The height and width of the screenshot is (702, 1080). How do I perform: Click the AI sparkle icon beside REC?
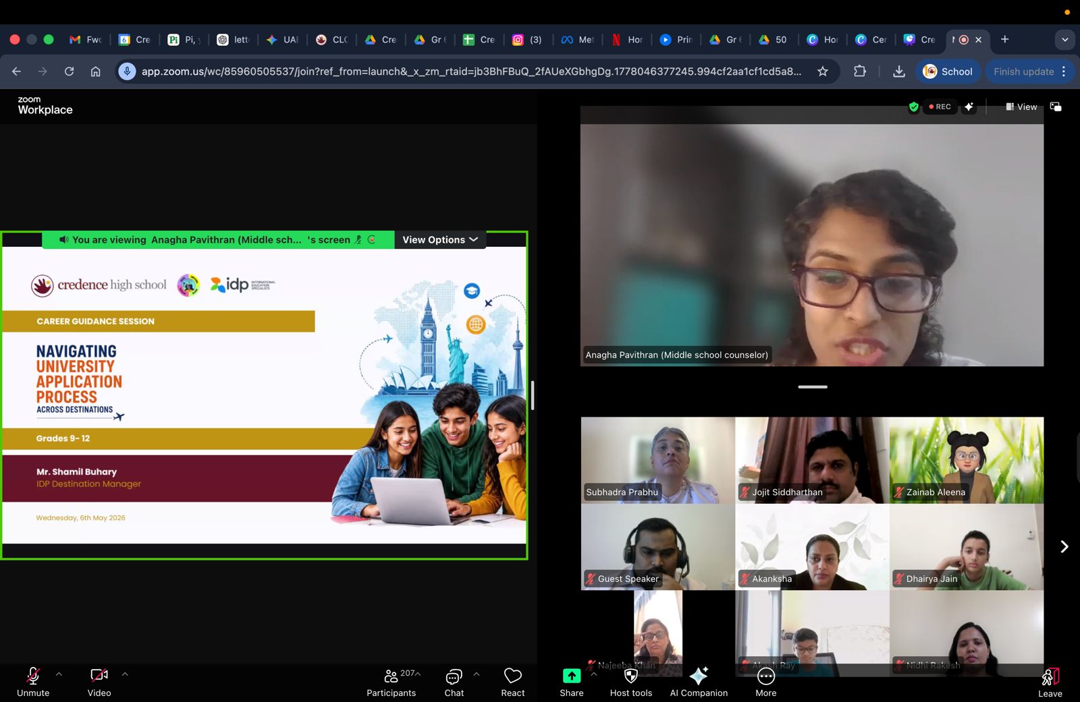click(x=969, y=107)
